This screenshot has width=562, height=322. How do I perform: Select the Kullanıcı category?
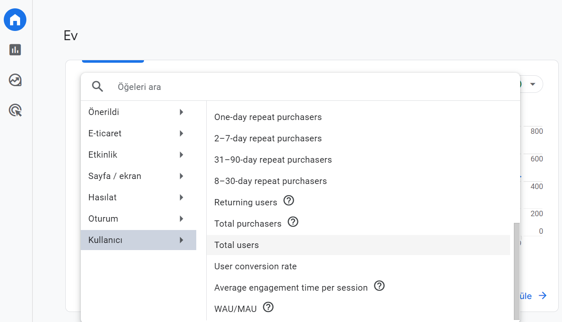click(x=139, y=240)
